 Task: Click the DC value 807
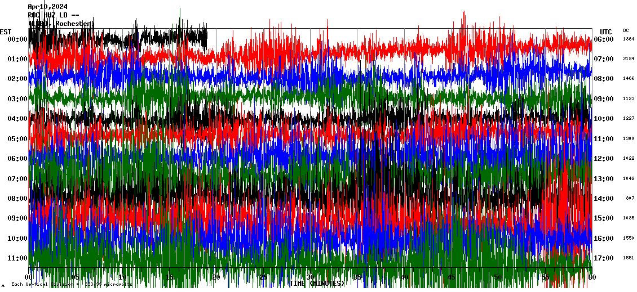tap(630, 199)
